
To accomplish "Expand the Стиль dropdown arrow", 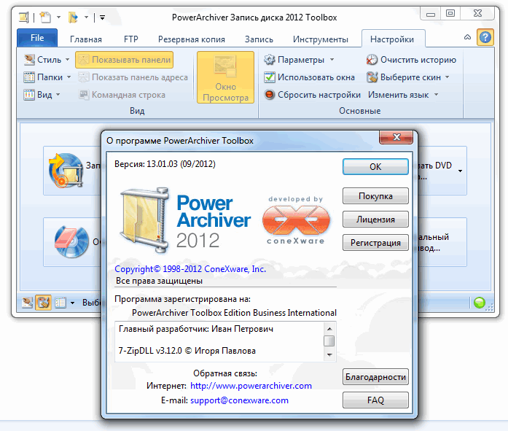I will [x=67, y=60].
